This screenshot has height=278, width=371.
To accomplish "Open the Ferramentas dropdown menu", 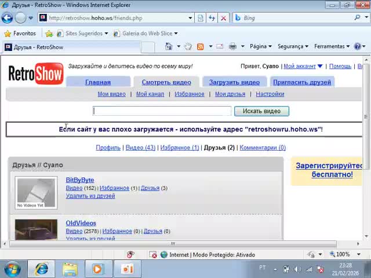I will [332, 46].
